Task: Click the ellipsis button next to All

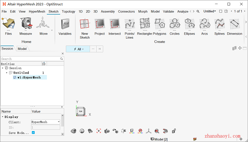Action: 93,49
